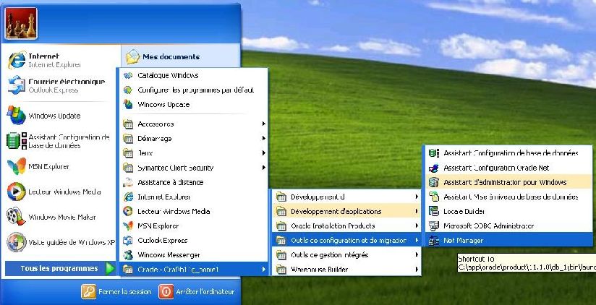Open the Symantec Client Security folder
This screenshot has height=305, width=596.
pyautogui.click(x=194, y=168)
